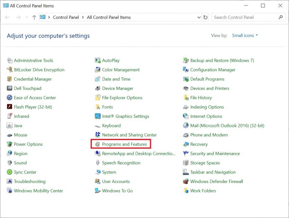Screen dimensions: 289x218
Task: Click the Fonts folder icon
Action: point(97,107)
